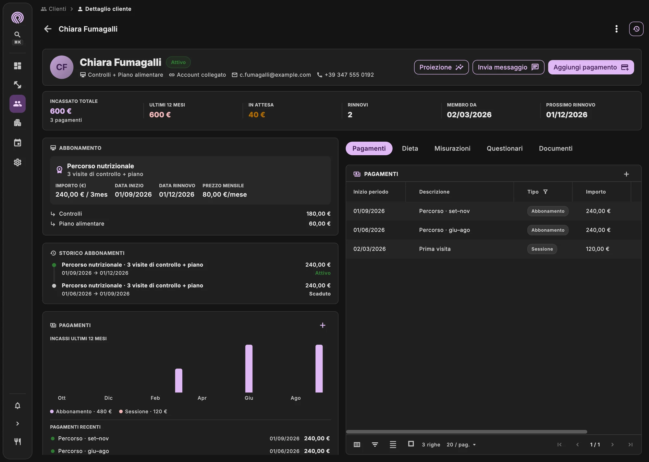Select the clients people icon in sidebar

[x=18, y=104]
